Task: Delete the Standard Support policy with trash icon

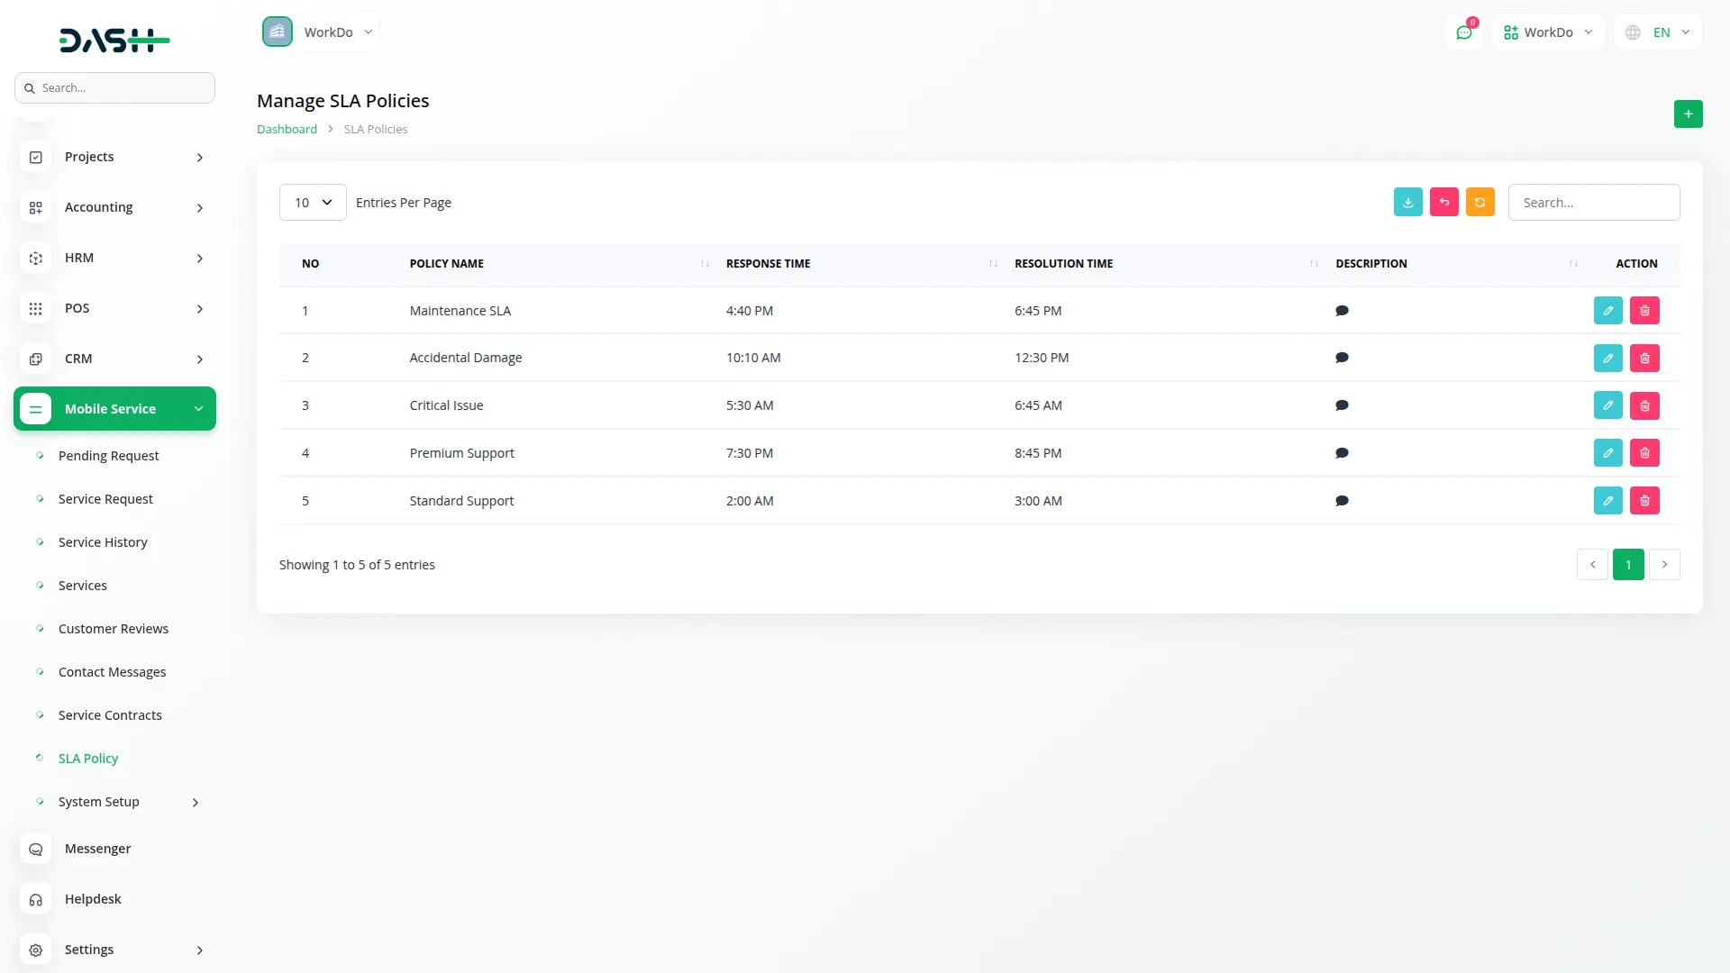Action: tap(1644, 500)
